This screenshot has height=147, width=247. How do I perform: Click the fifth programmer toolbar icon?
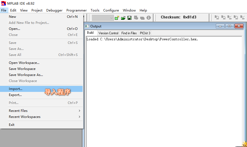242,17
